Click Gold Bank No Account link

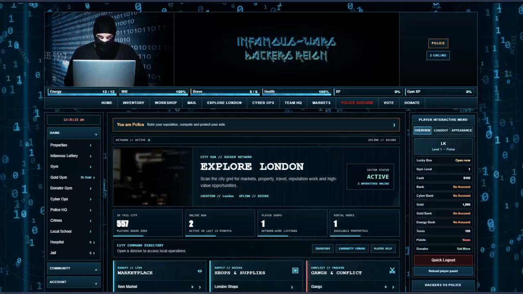tap(462, 214)
